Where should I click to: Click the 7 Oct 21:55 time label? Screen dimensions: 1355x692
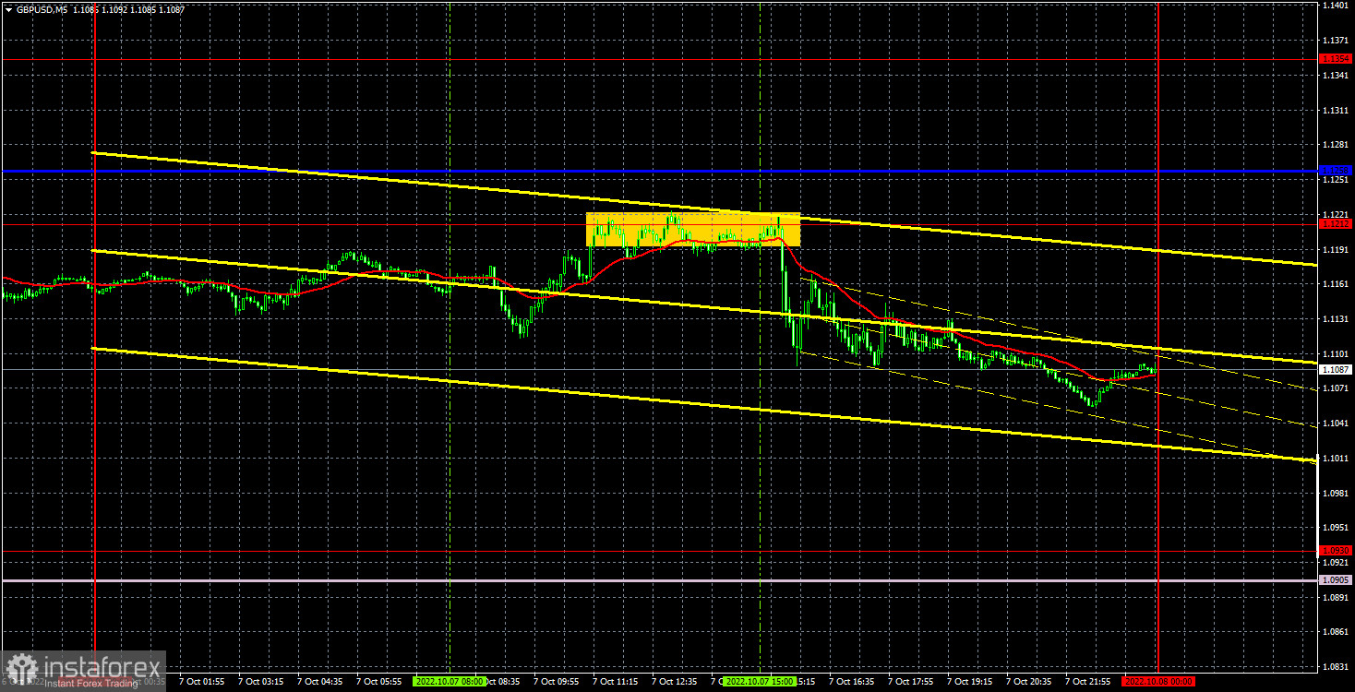(x=1088, y=682)
